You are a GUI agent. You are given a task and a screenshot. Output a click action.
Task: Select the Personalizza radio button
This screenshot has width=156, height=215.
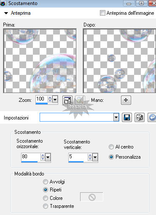(x=111, y=157)
